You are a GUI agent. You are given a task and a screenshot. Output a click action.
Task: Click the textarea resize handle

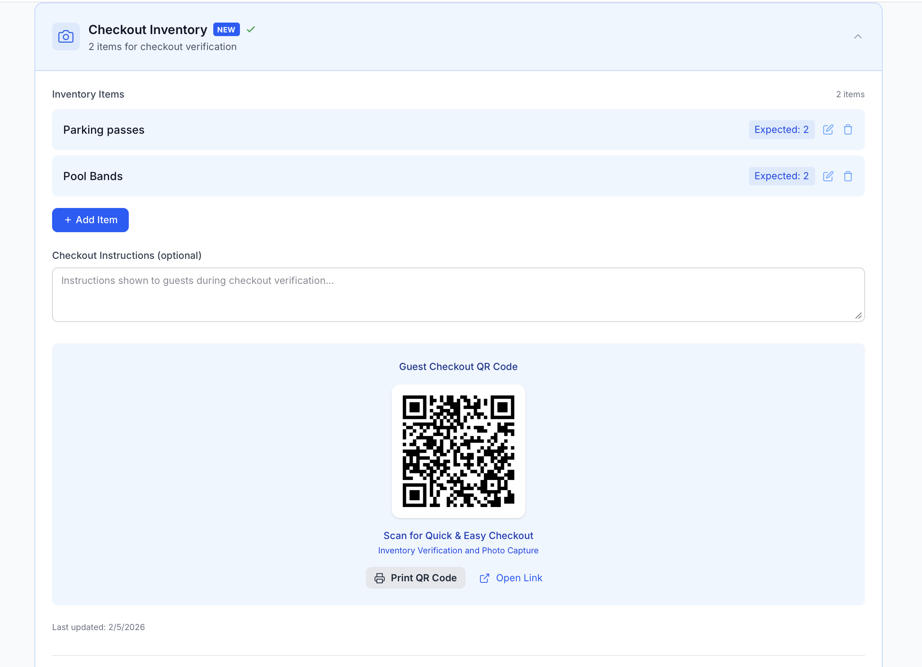(858, 316)
